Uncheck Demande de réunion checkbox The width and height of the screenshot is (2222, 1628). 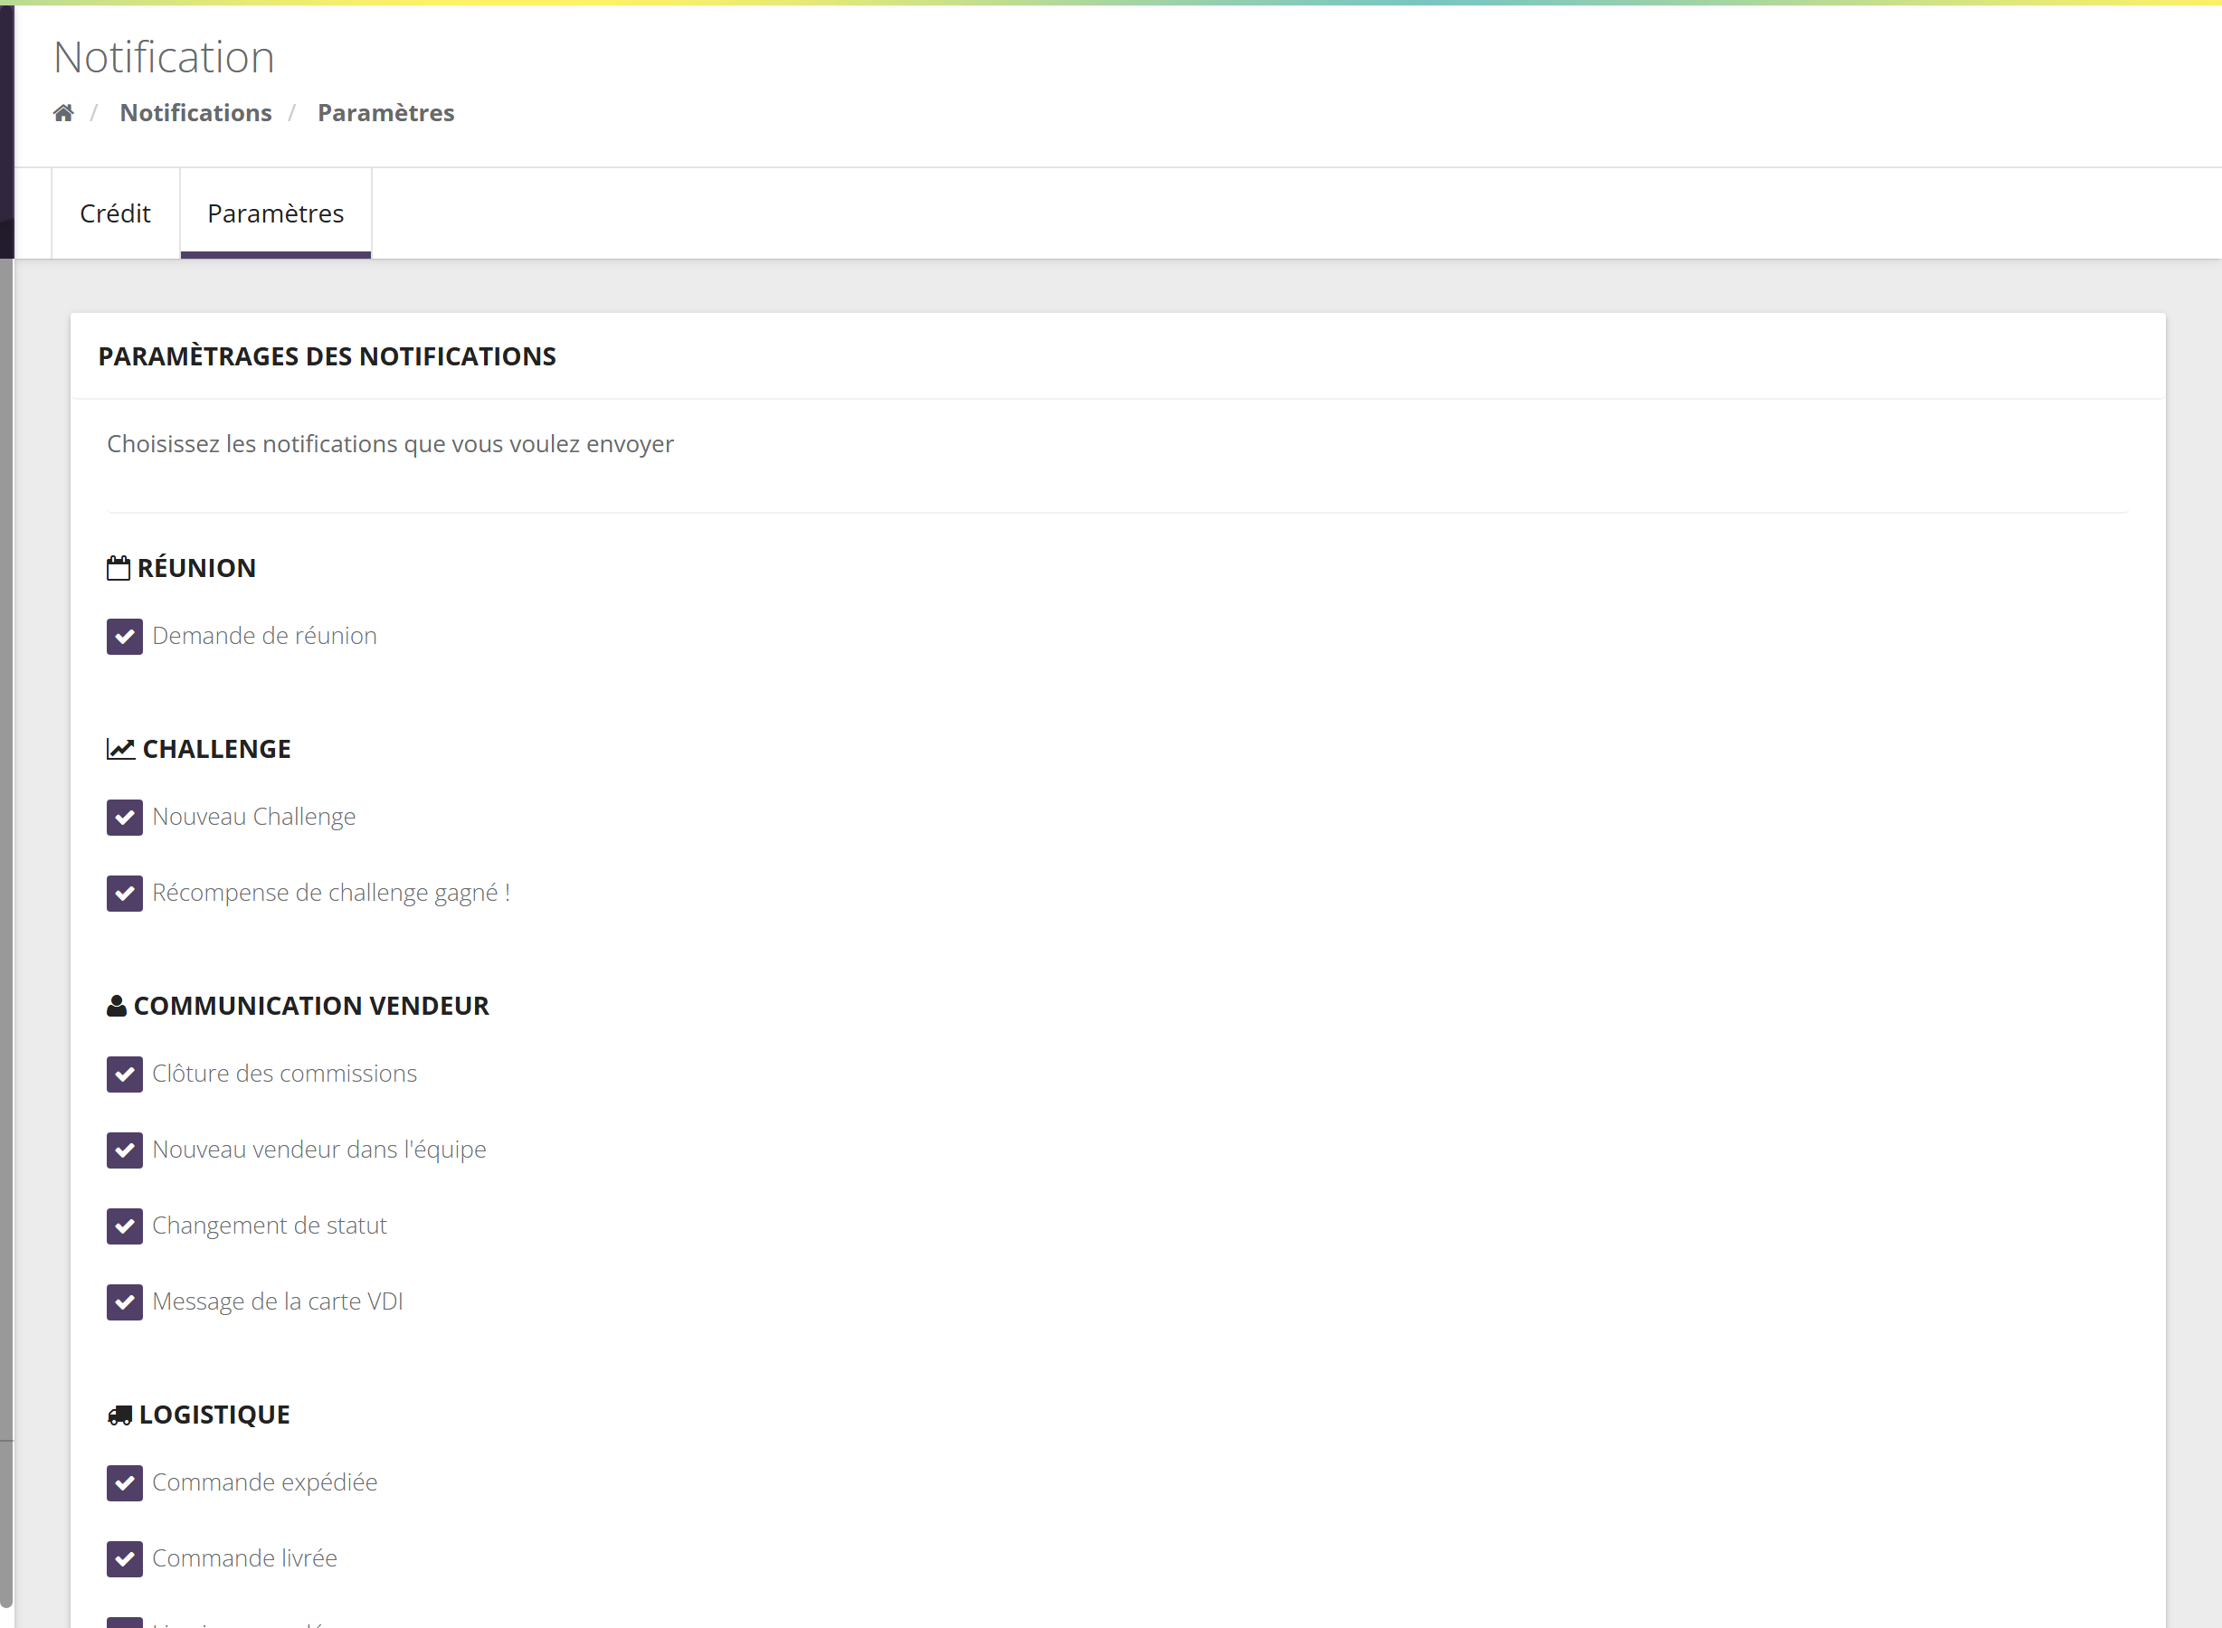(124, 637)
